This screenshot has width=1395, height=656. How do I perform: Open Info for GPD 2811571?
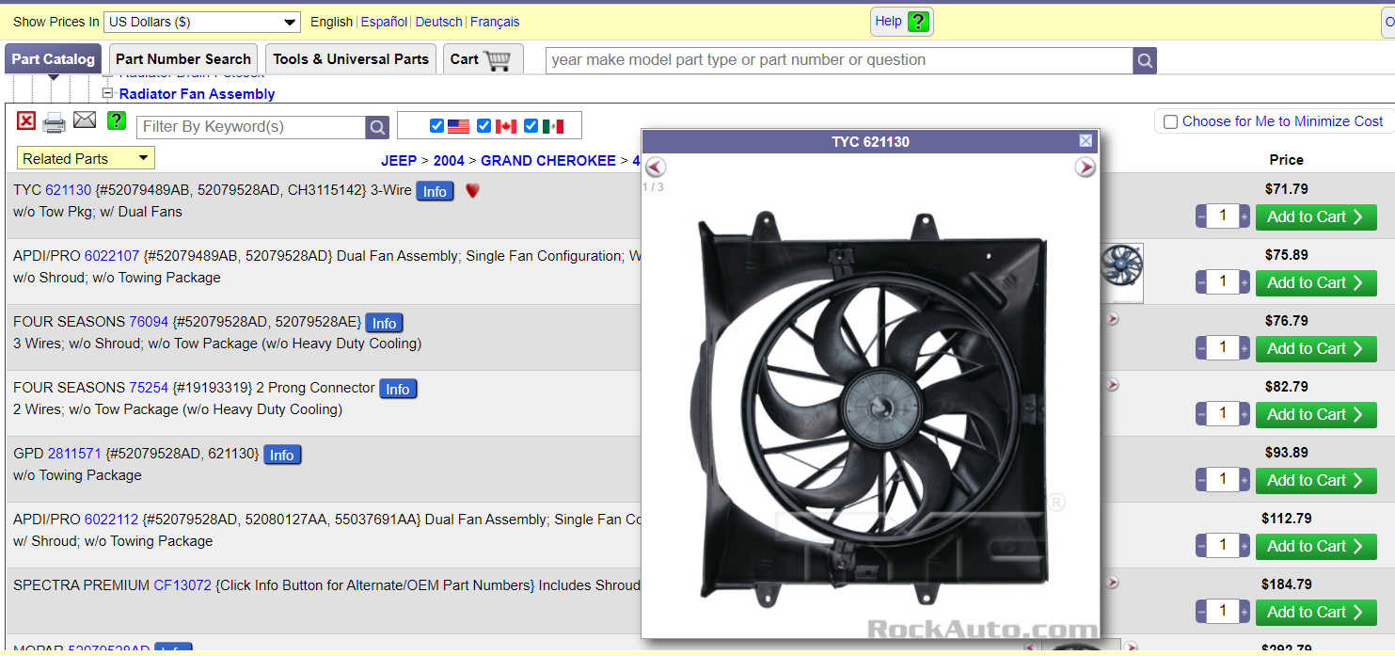click(282, 455)
